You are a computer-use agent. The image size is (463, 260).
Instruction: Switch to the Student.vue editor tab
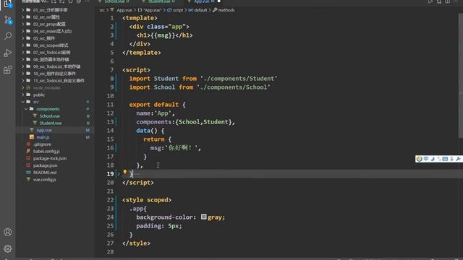[x=161, y=1]
